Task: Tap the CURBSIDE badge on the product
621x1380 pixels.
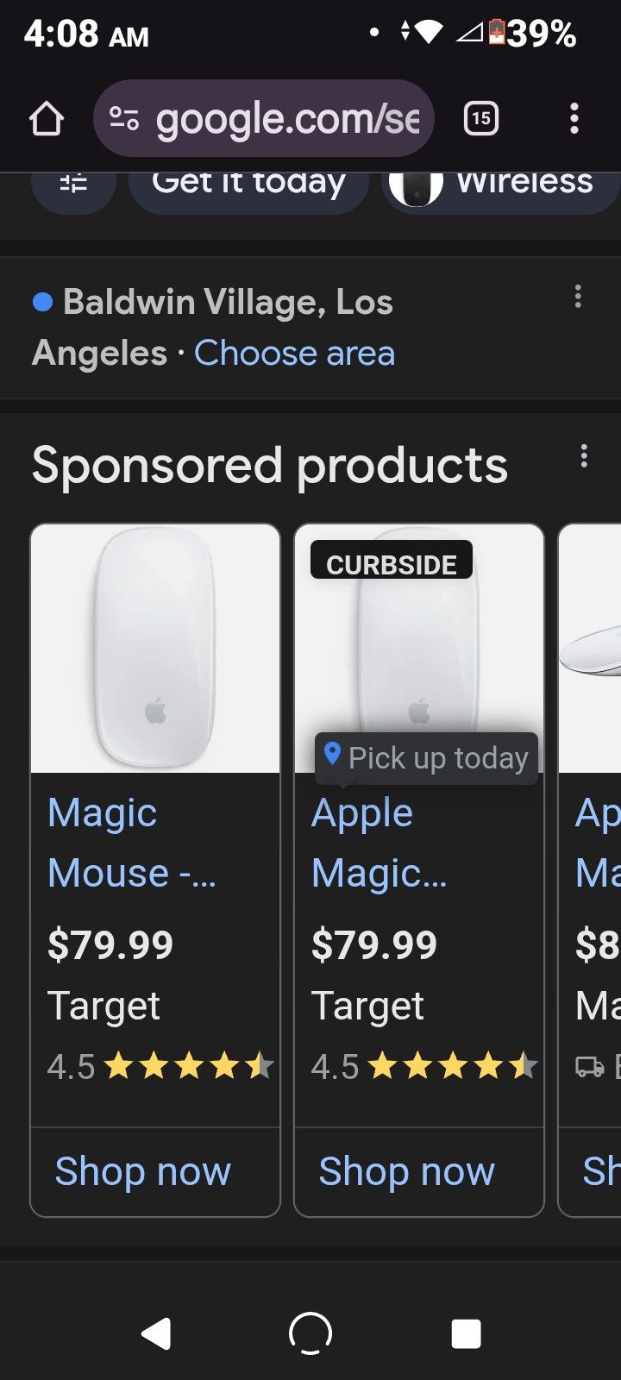Action: click(x=391, y=562)
